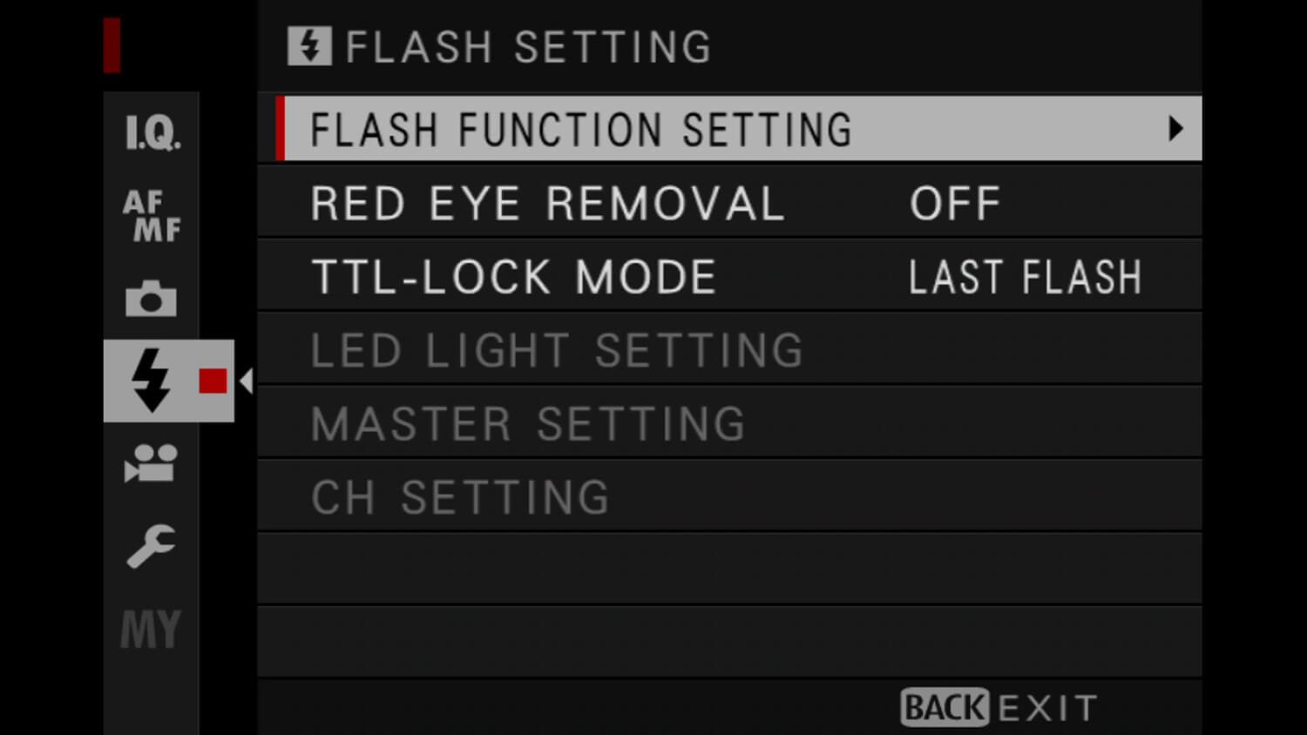Open the MASTER SETTING submenu
The image size is (1307, 735).
click(x=528, y=423)
